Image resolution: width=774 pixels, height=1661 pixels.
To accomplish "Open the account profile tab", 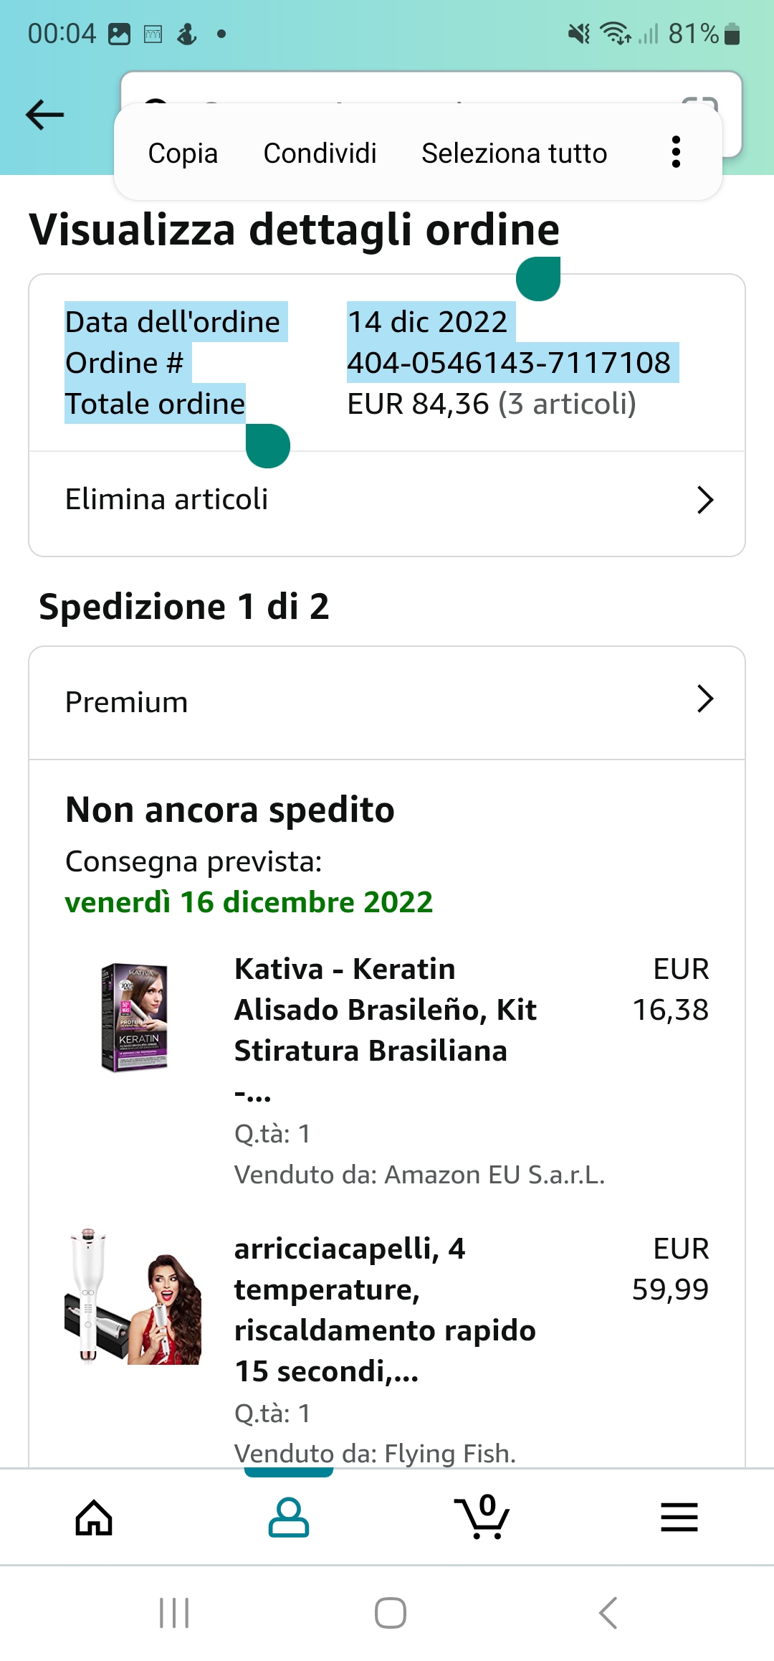I will tap(288, 1516).
